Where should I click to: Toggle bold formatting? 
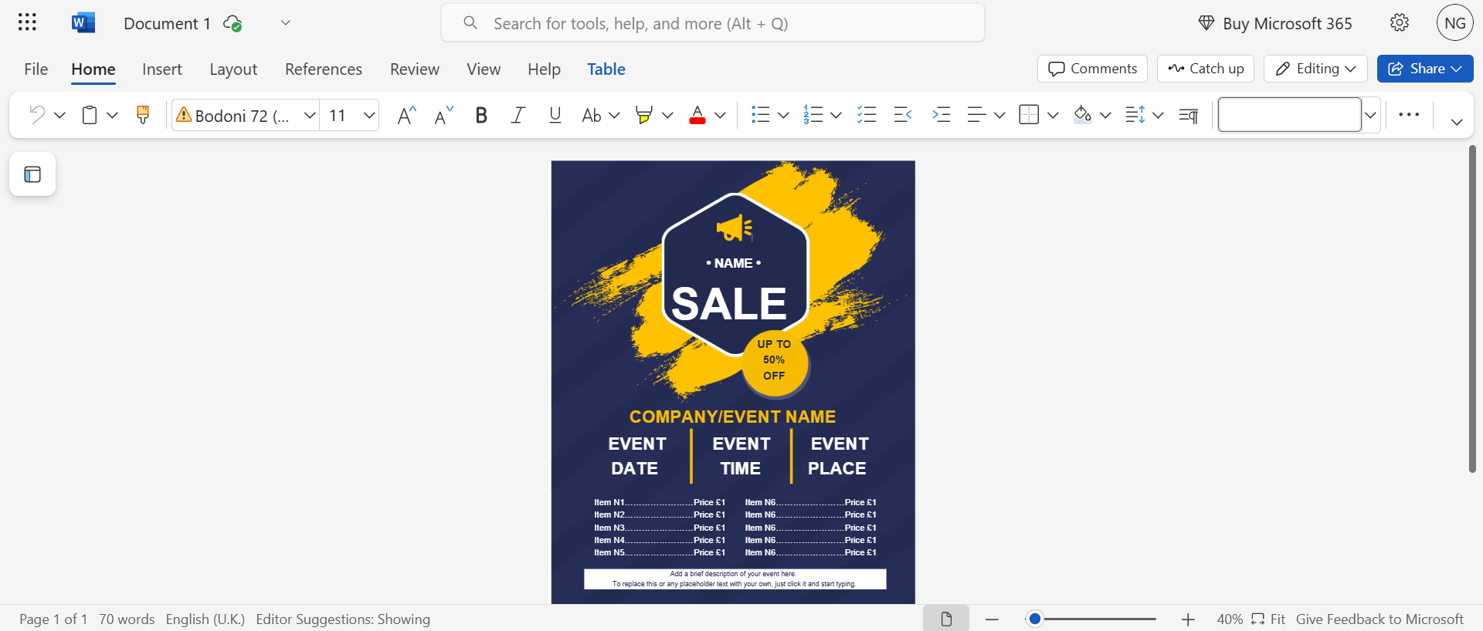pos(481,115)
